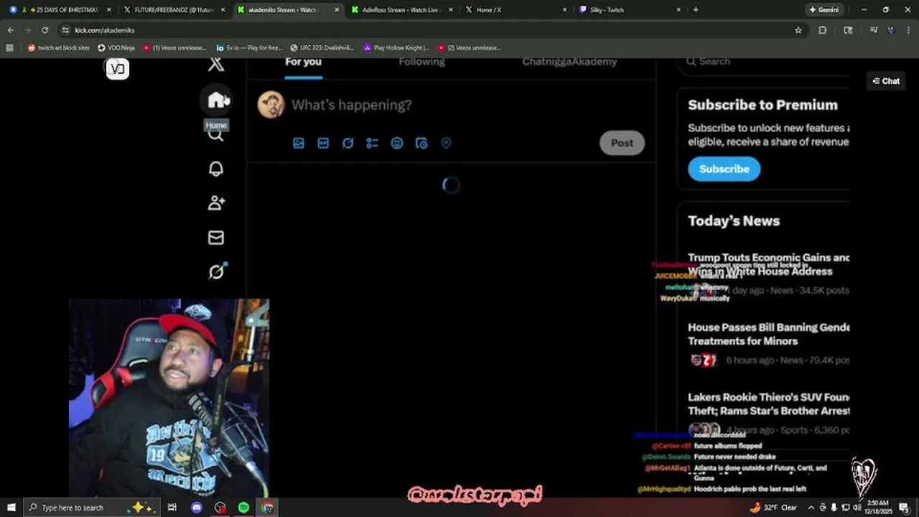Open the Chrome apps grid in bookmarks bar
Viewport: 919px width, 517px height.
click(x=9, y=47)
